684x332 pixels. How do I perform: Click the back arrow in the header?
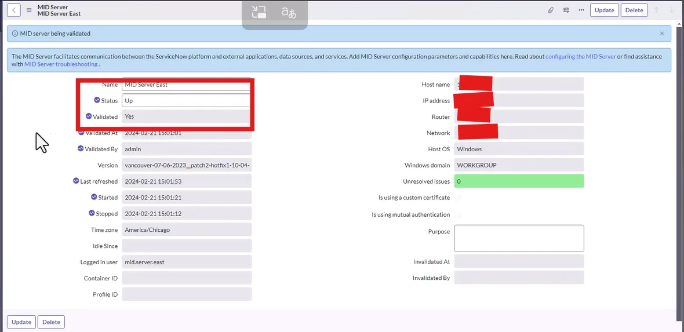click(x=14, y=10)
